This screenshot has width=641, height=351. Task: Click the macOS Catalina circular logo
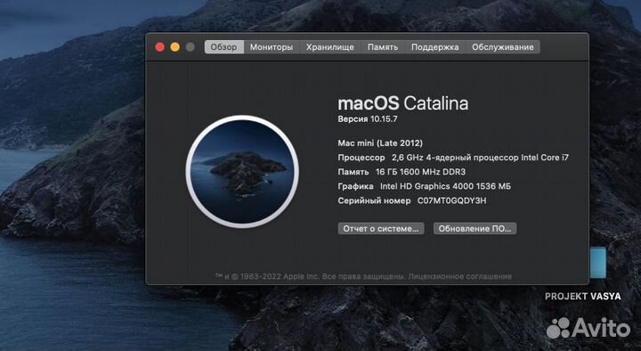click(242, 171)
